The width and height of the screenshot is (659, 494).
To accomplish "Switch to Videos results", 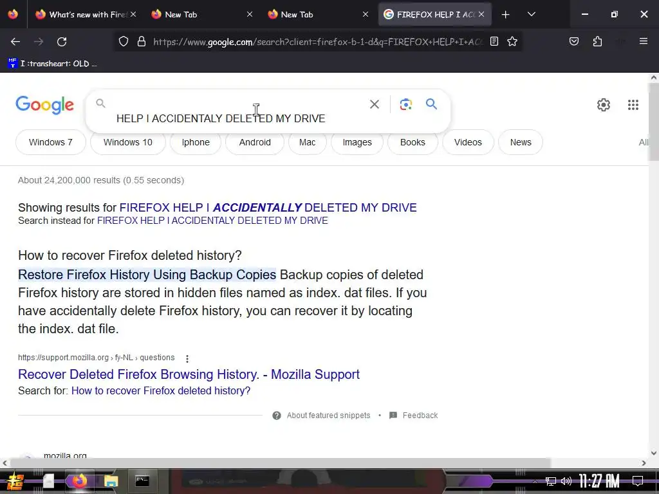I will pyautogui.click(x=468, y=142).
